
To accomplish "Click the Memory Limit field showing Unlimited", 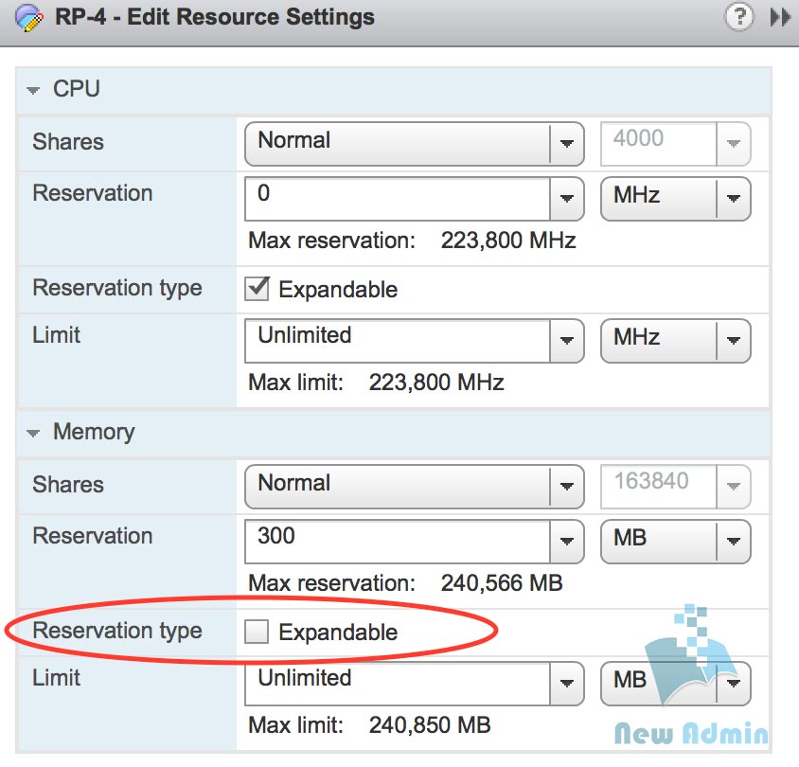I will point(398,682).
